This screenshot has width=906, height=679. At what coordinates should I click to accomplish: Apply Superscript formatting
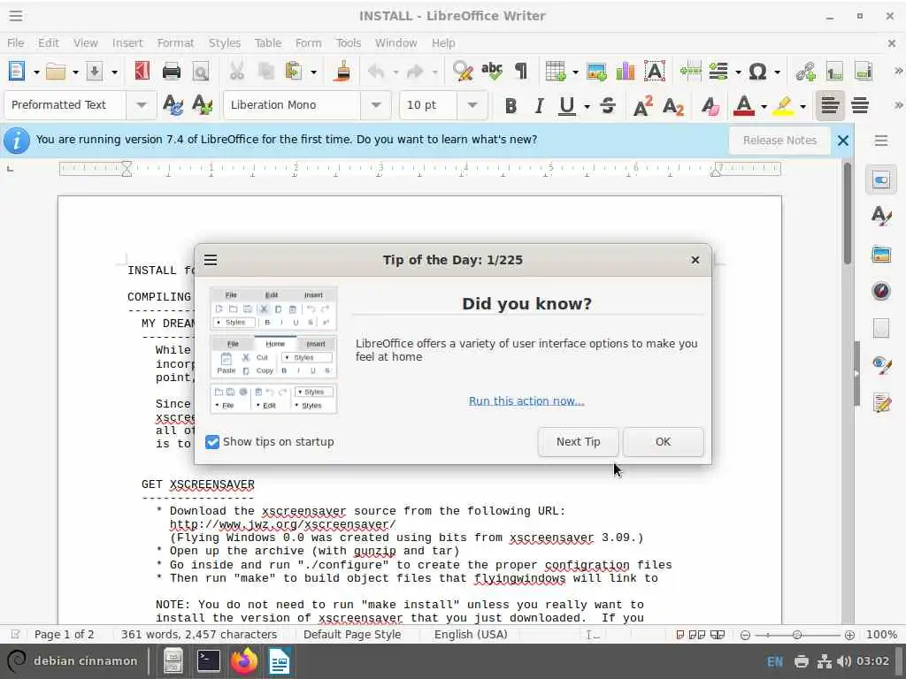642,106
